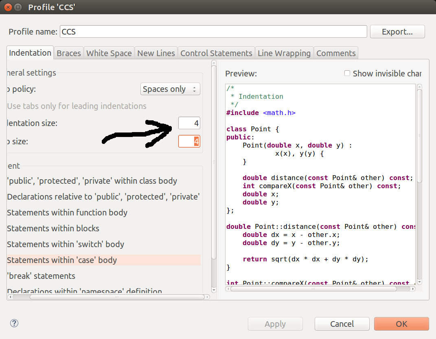Enable 'Show invisible characters' in the preview
The width and height of the screenshot is (436, 339).
(347, 73)
